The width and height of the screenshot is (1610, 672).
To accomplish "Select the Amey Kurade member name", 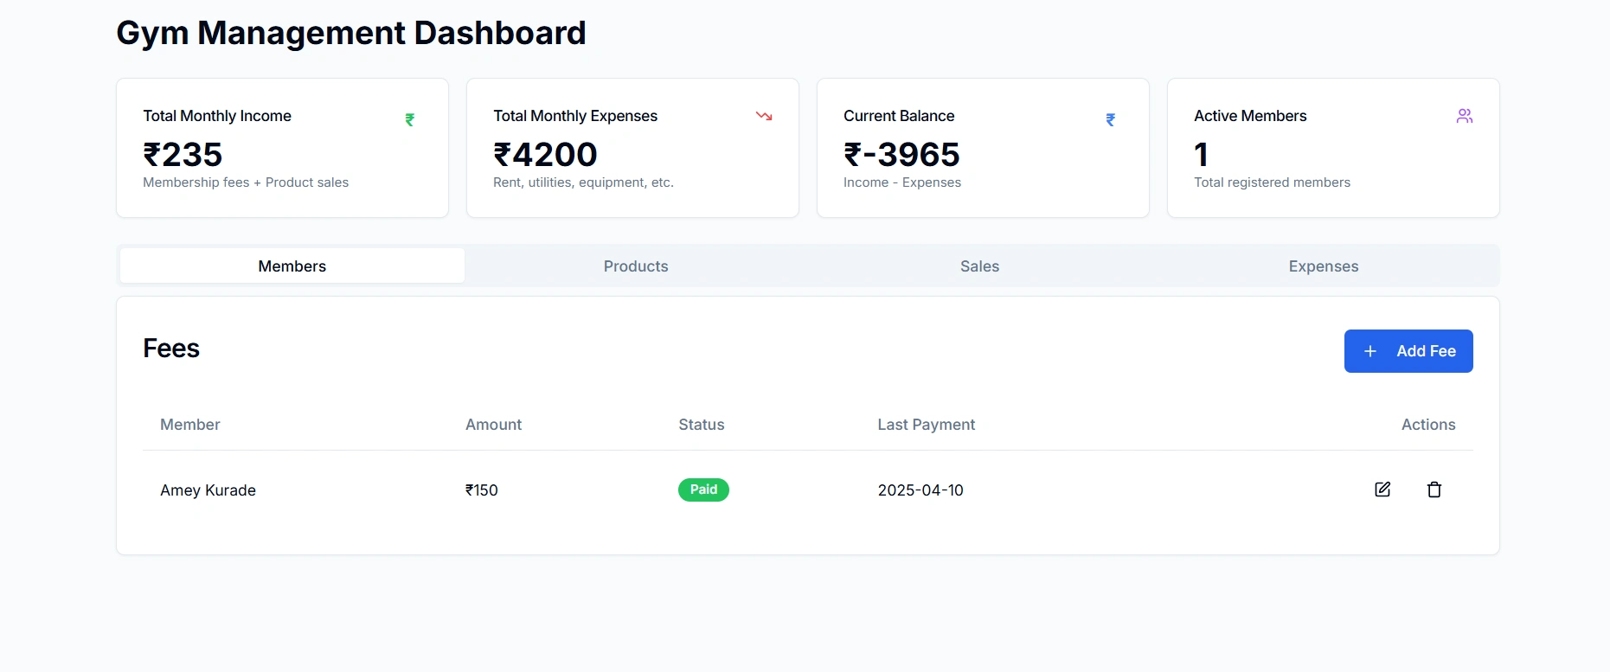I will coord(208,490).
